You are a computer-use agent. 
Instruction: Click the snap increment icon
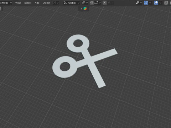(96, 3)
